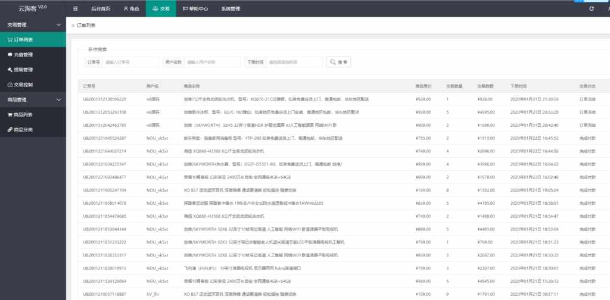Click the cart icon beside 商品列表
Viewport: 610px width, 300px height.
click(10, 115)
